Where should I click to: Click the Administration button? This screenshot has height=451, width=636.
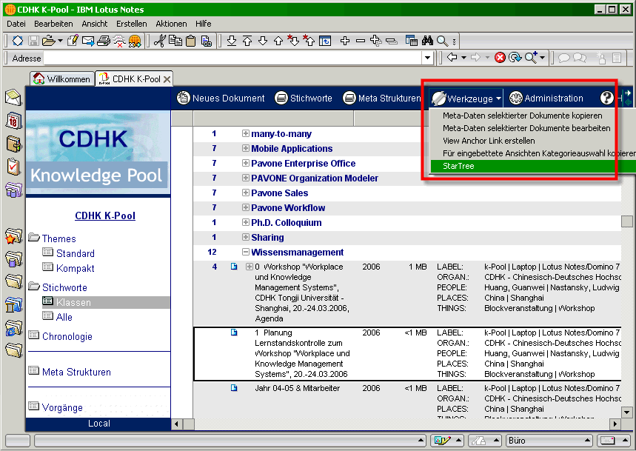tap(546, 98)
